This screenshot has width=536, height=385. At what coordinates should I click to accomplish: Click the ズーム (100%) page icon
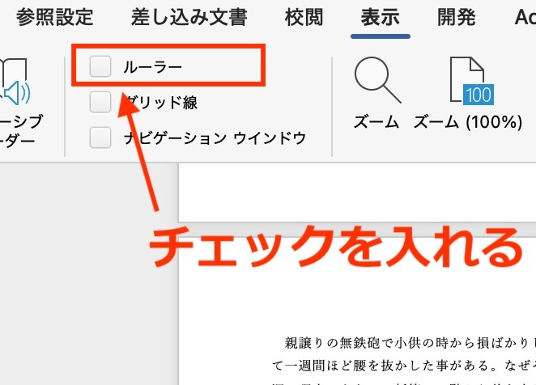pyautogui.click(x=471, y=81)
